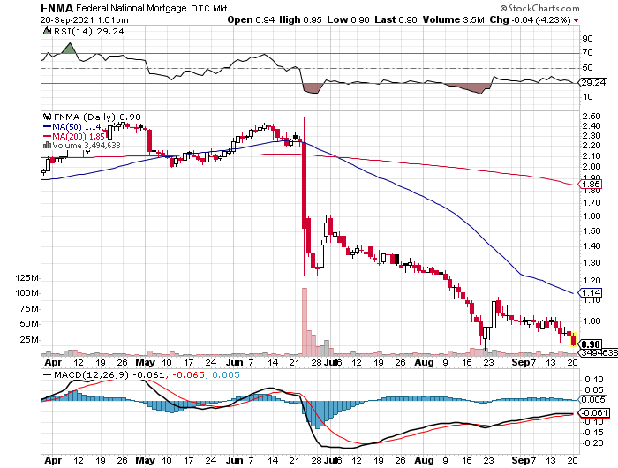Click the High 0.95 quote value
Viewport: 618px width, 468px height.
click(x=301, y=19)
